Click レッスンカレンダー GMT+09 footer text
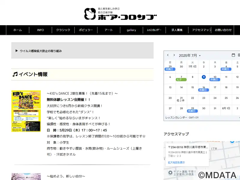 pos(182,118)
